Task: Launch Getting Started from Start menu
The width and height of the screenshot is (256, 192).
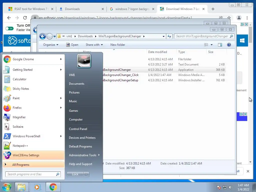Action: coord(33,70)
